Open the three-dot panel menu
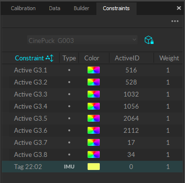This screenshot has height=183, width=185. tap(175, 21)
